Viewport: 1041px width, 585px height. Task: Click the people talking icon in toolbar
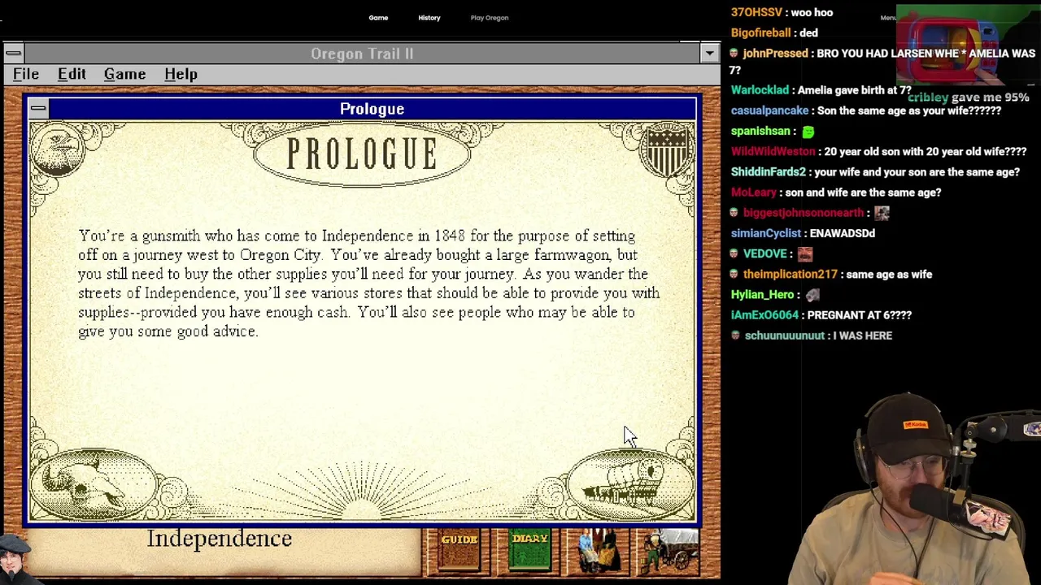(599, 552)
